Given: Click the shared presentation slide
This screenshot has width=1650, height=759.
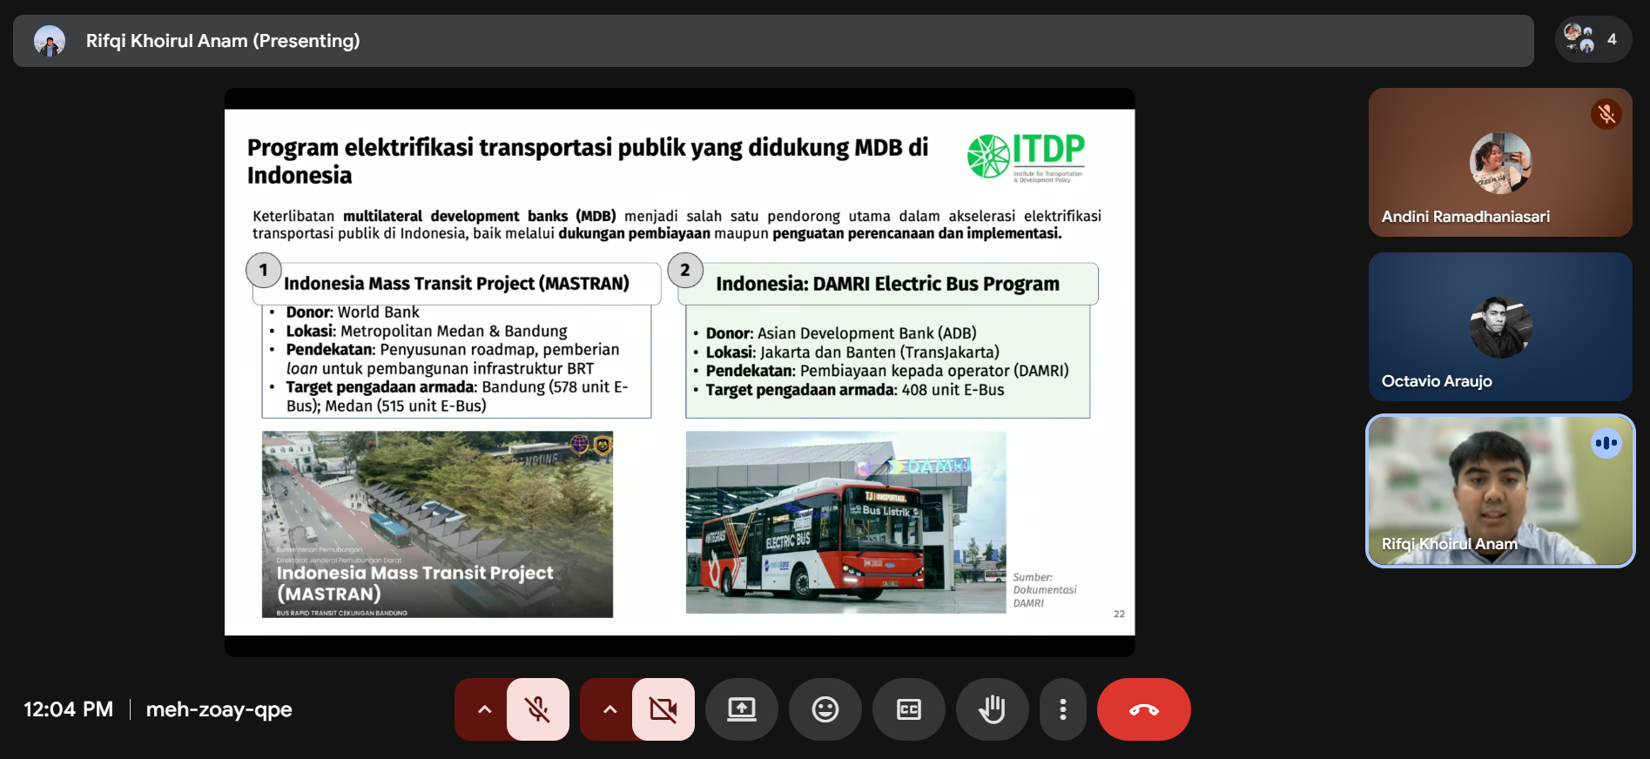Looking at the screenshot, I should click(x=679, y=372).
